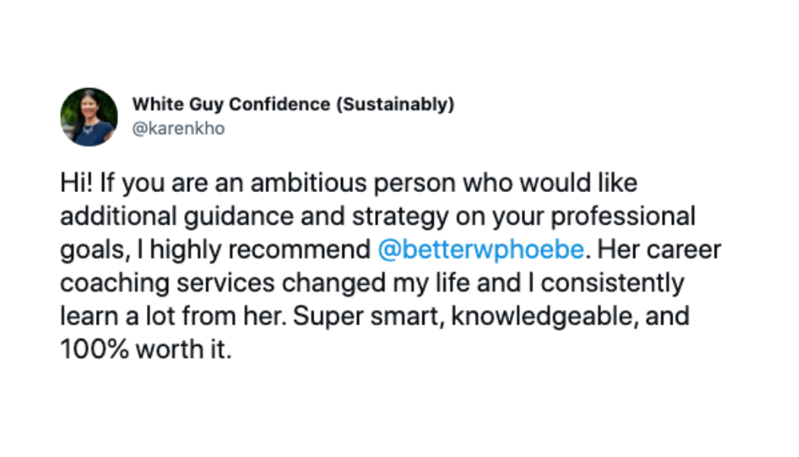Click the "100% worth it." text
799x457 pixels.
(145, 348)
